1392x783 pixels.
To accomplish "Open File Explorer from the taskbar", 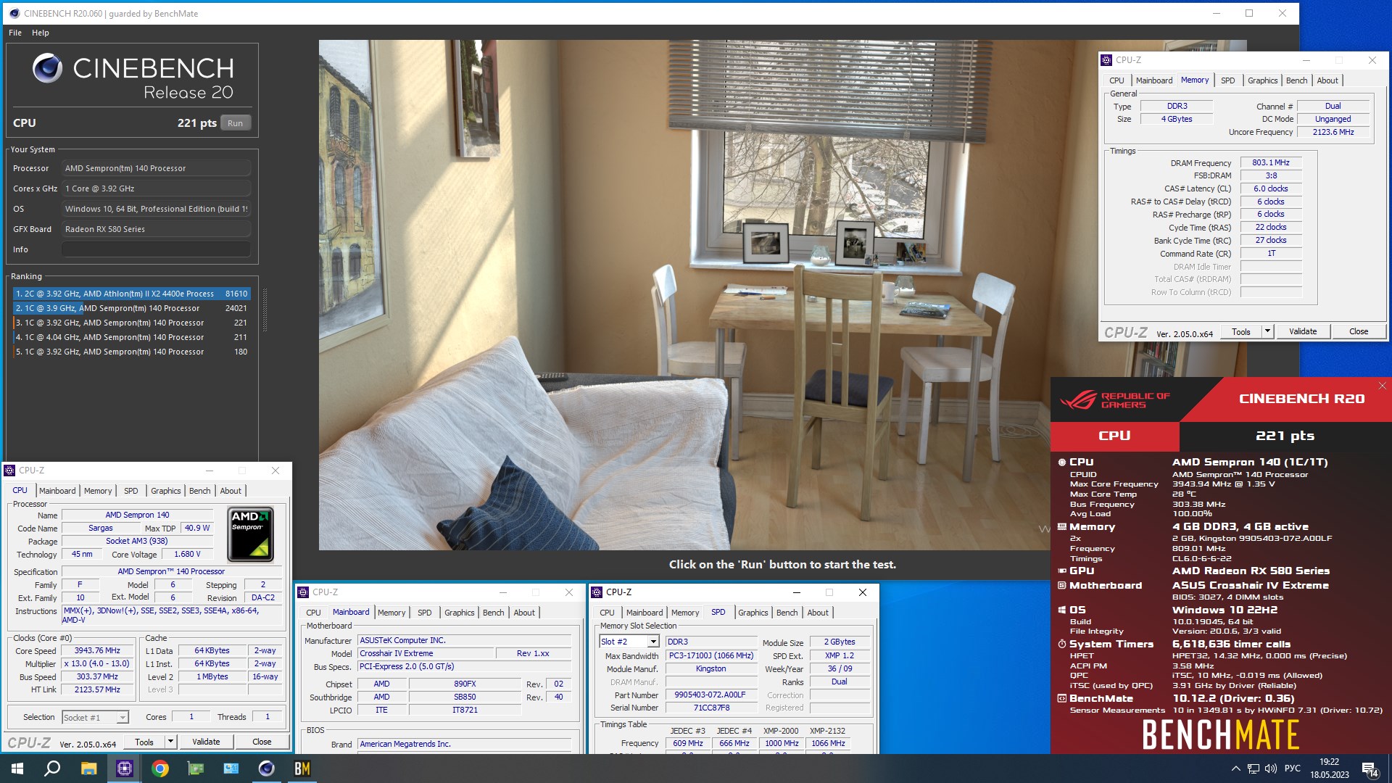I will (88, 768).
